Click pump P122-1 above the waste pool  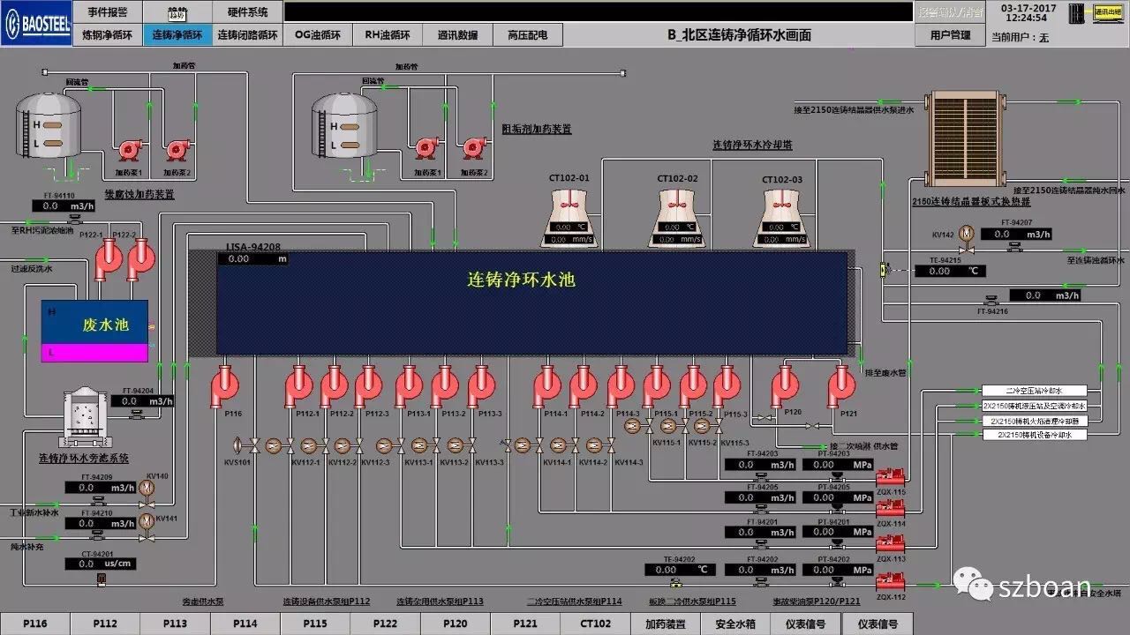(109, 261)
